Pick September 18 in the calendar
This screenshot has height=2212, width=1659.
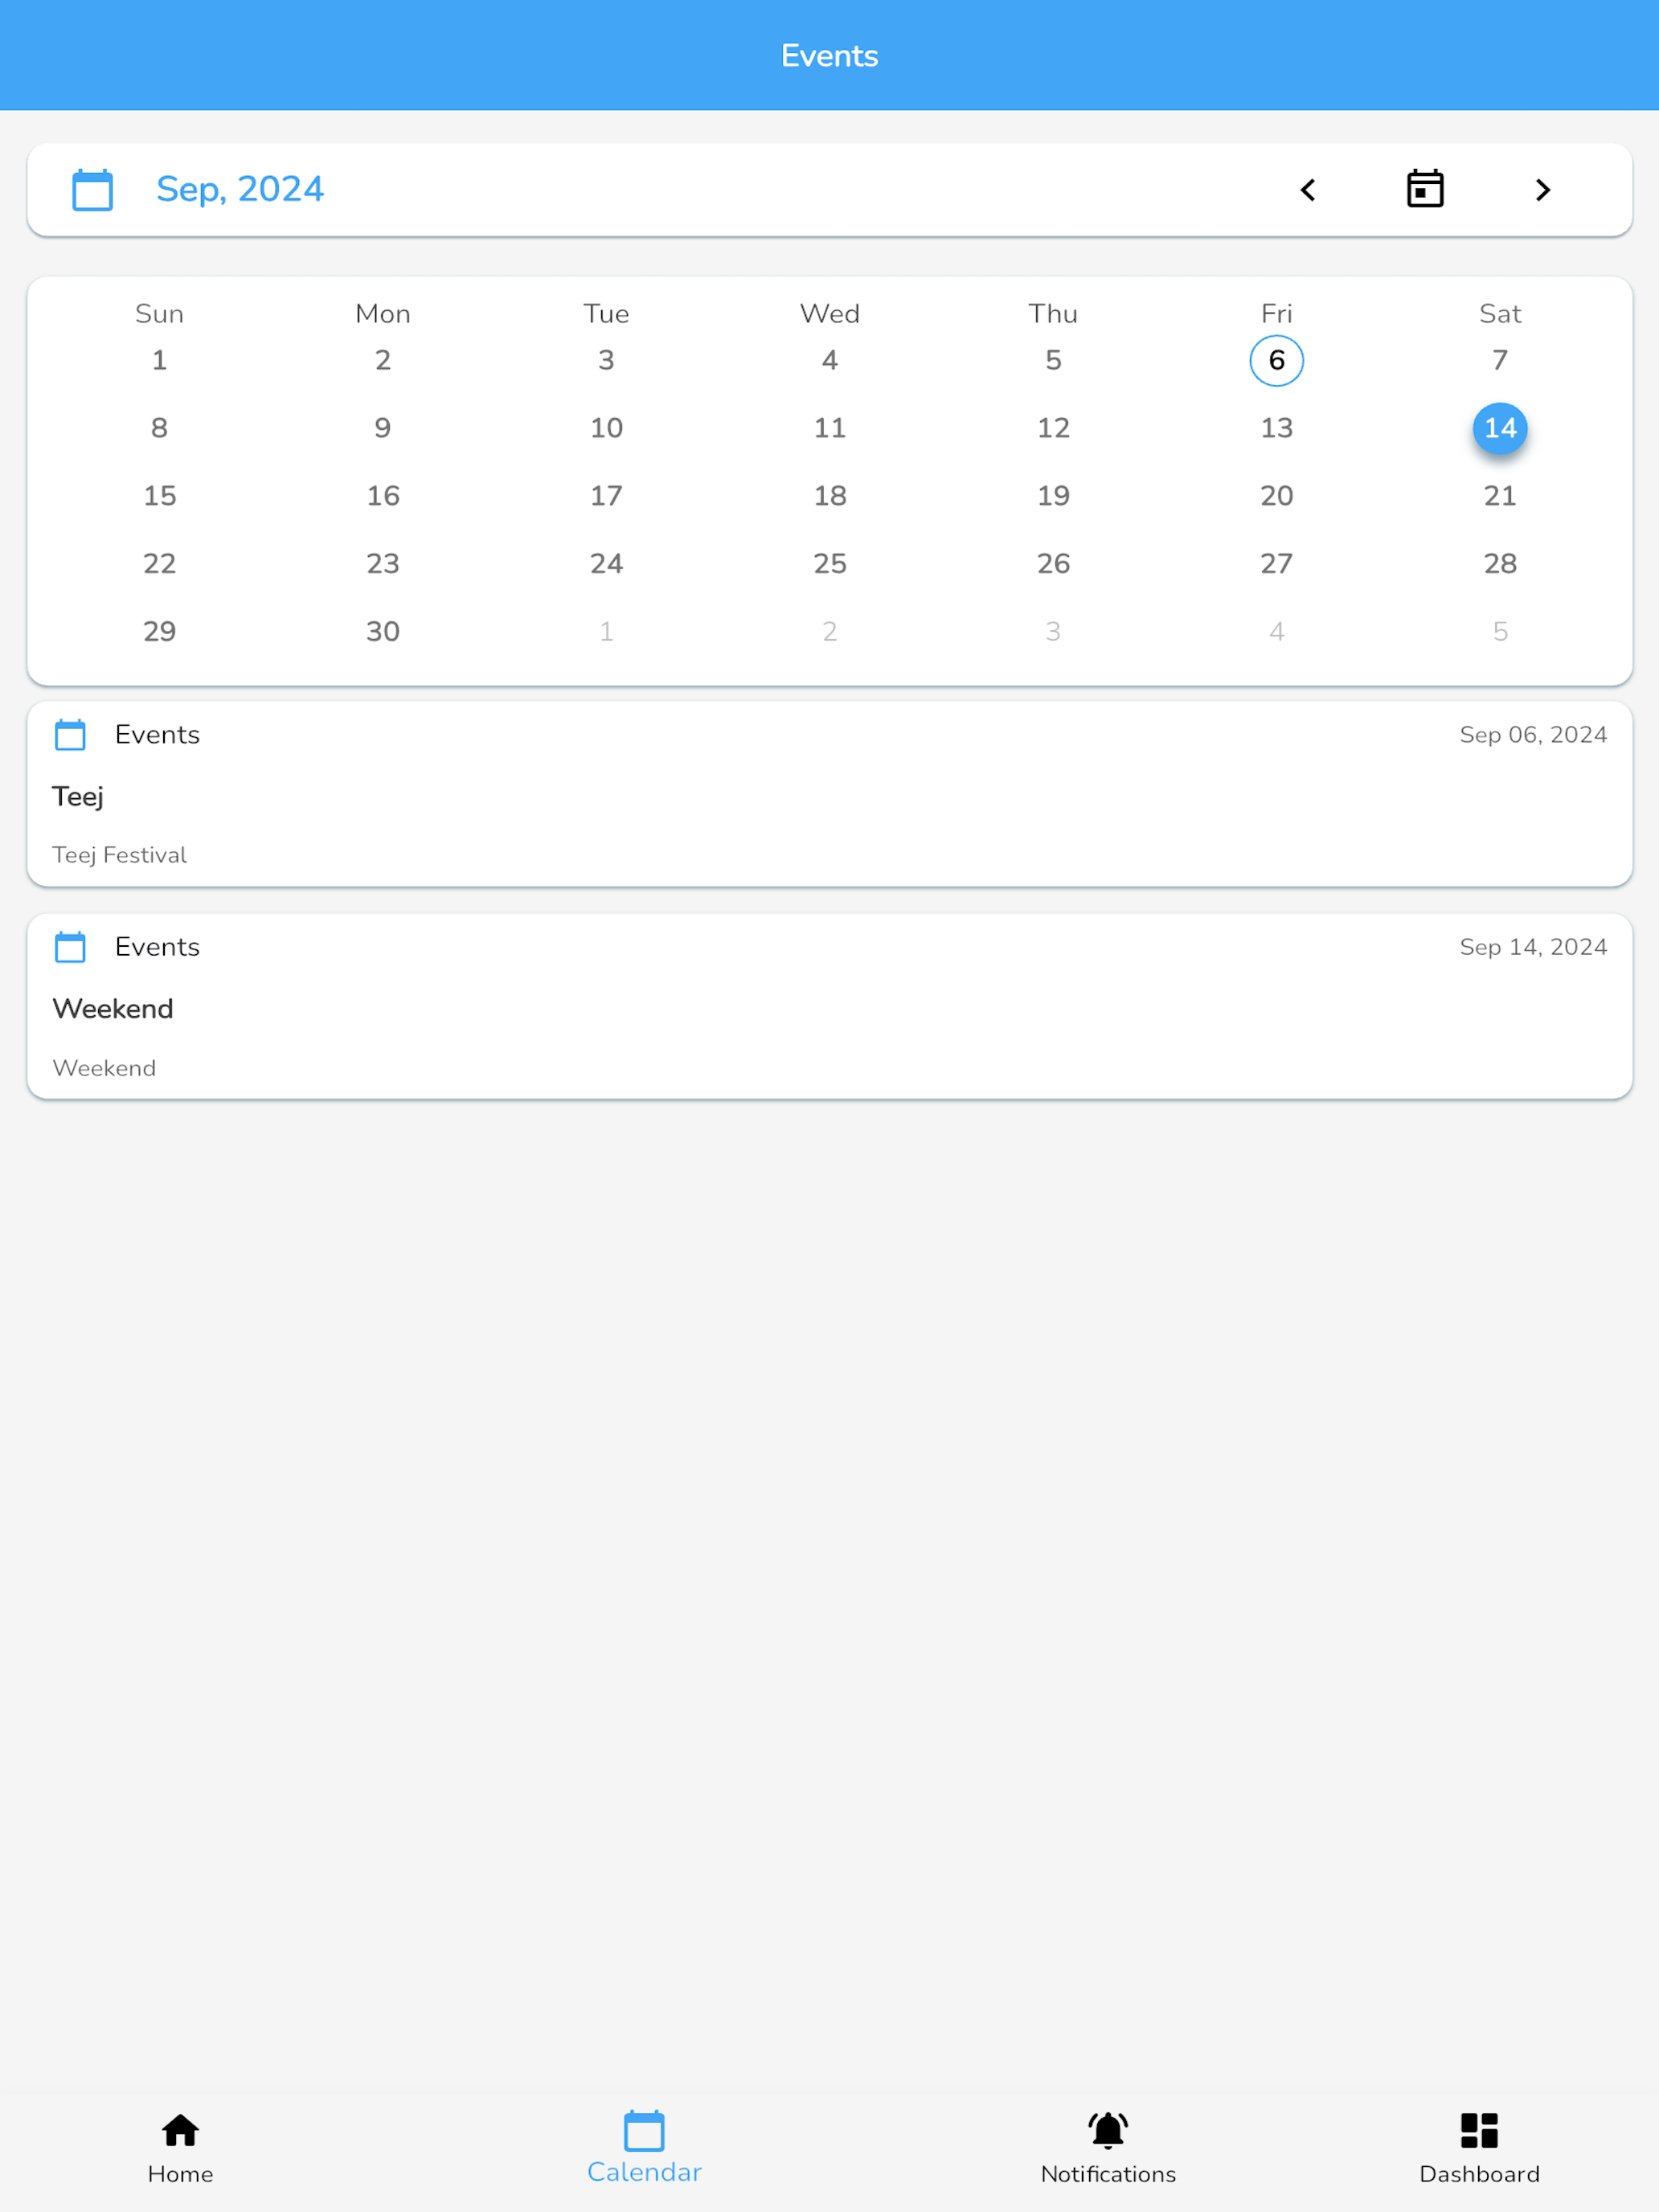(830, 496)
